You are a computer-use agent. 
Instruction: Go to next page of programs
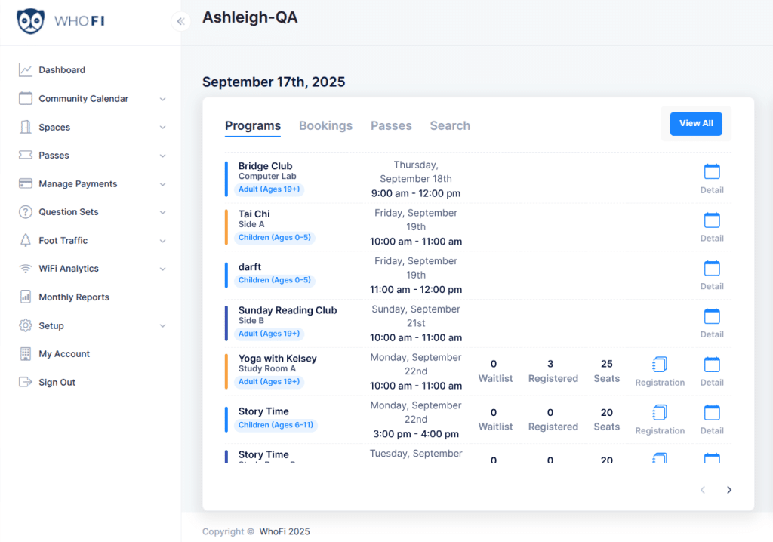(729, 490)
